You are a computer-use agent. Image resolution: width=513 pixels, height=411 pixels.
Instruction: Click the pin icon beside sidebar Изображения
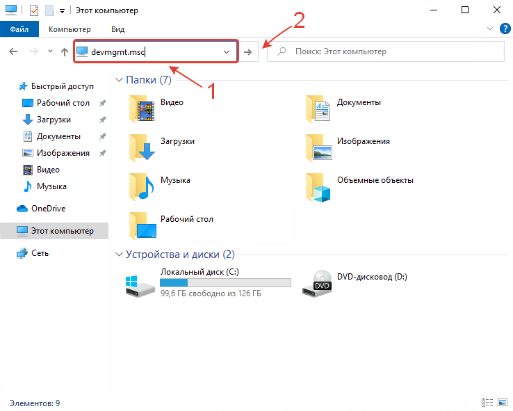coord(102,153)
